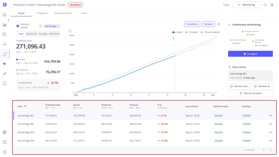Open the search explorer sidebar icon
The height and width of the screenshot is (157, 279).
point(5,34)
